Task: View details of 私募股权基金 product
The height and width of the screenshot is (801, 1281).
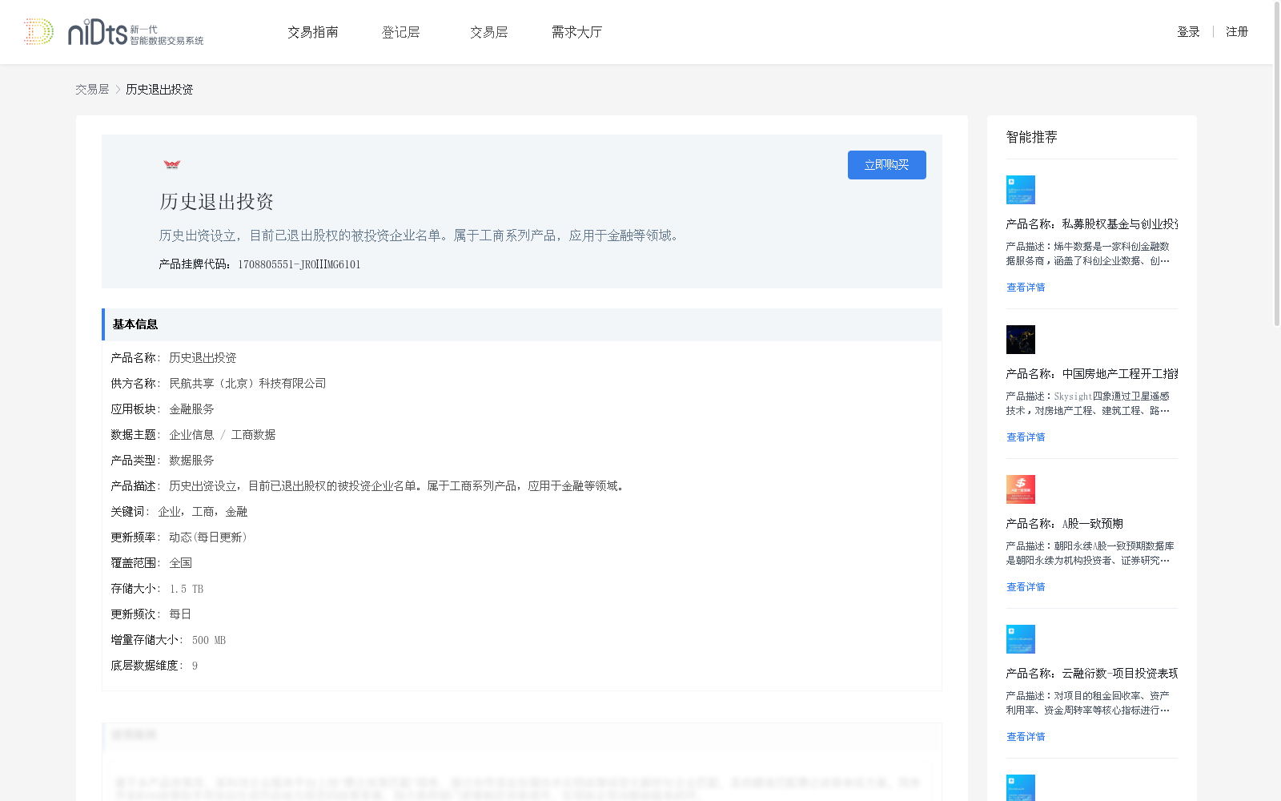Action: [1026, 288]
